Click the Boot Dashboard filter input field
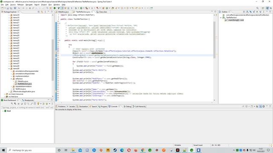273x153 pixels. click(27, 108)
